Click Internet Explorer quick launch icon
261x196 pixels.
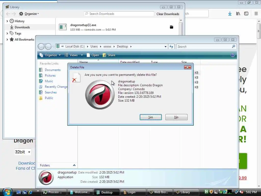[31, 192]
